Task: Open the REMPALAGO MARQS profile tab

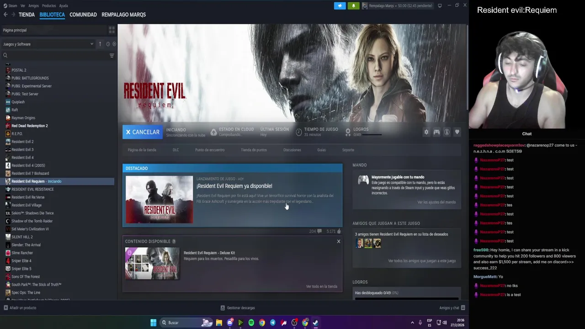Action: (x=124, y=15)
